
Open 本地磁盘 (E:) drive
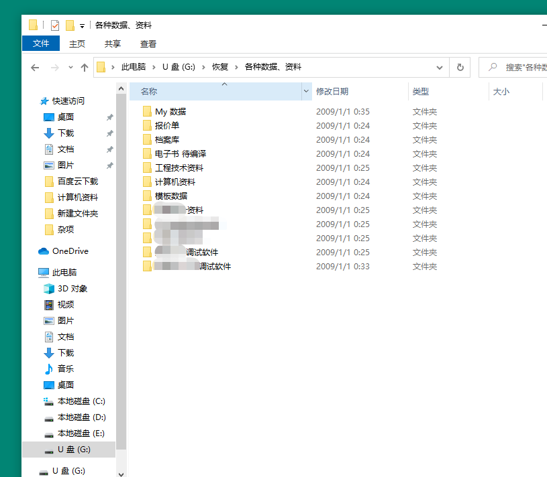pos(81,433)
